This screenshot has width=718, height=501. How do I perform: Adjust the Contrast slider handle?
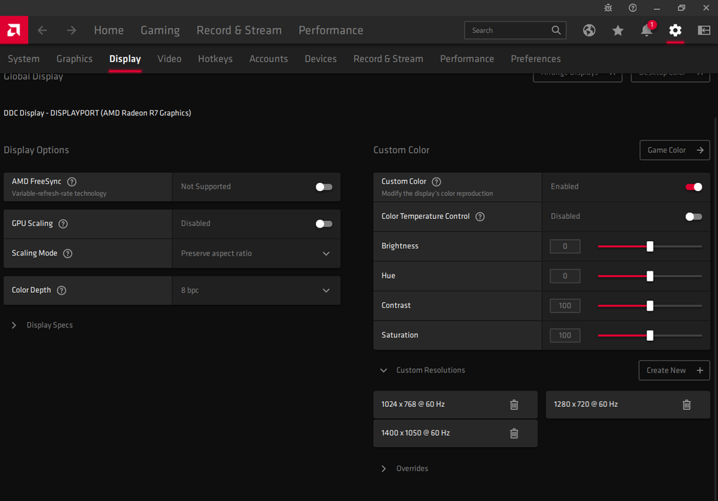point(650,306)
